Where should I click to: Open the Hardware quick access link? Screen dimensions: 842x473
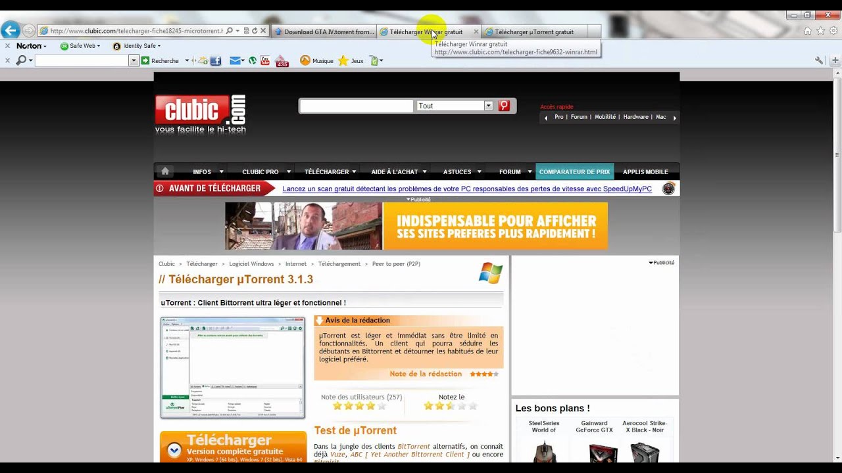coord(635,117)
